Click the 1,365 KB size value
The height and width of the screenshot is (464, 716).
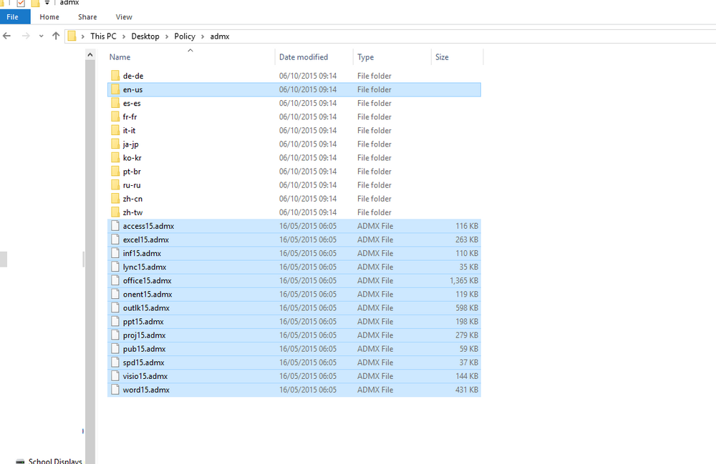(463, 281)
